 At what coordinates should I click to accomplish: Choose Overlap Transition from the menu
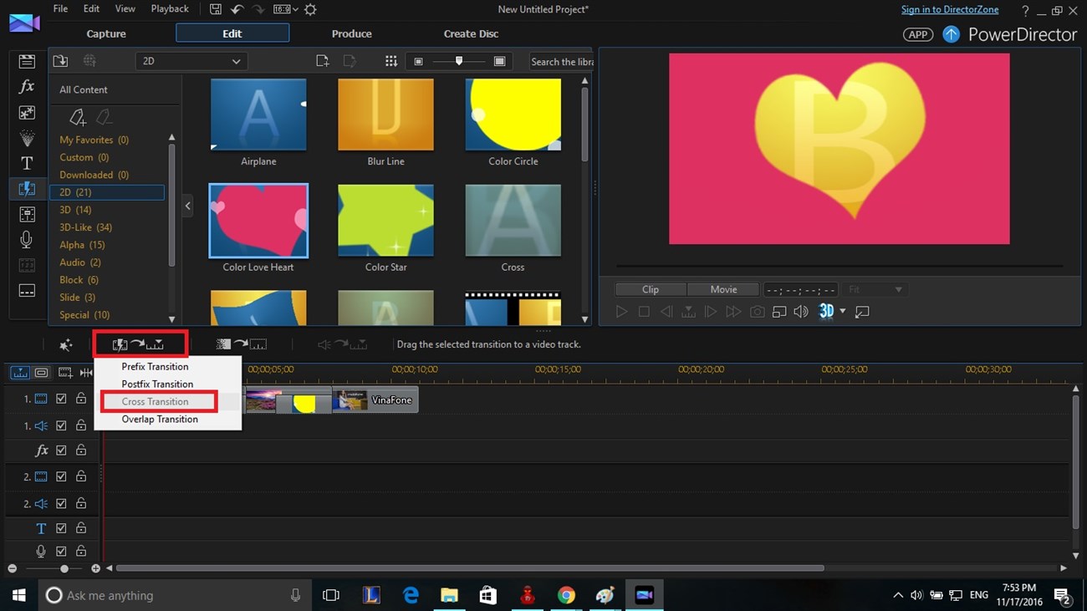[160, 420]
